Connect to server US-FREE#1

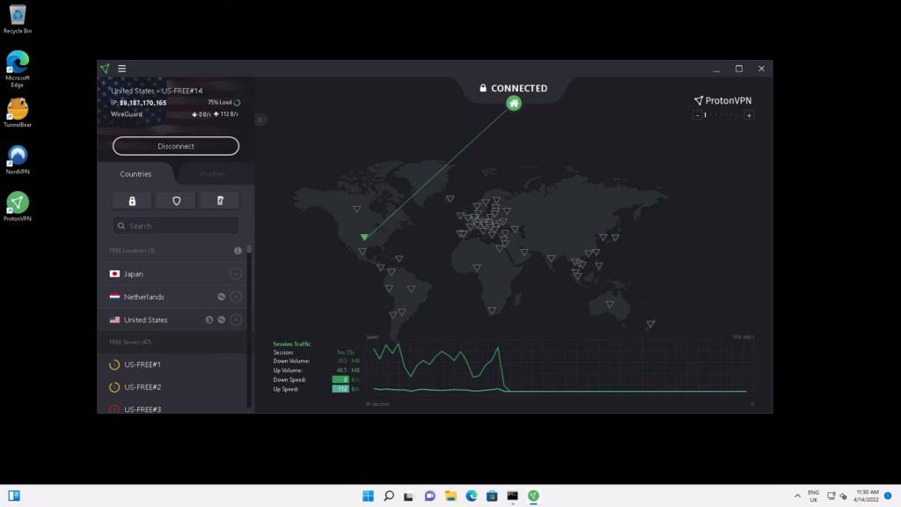[x=172, y=364]
